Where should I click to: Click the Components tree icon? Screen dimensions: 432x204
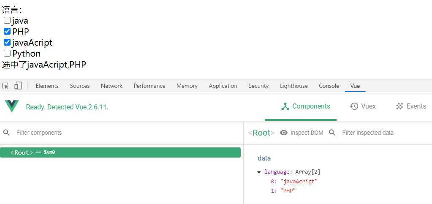285,106
